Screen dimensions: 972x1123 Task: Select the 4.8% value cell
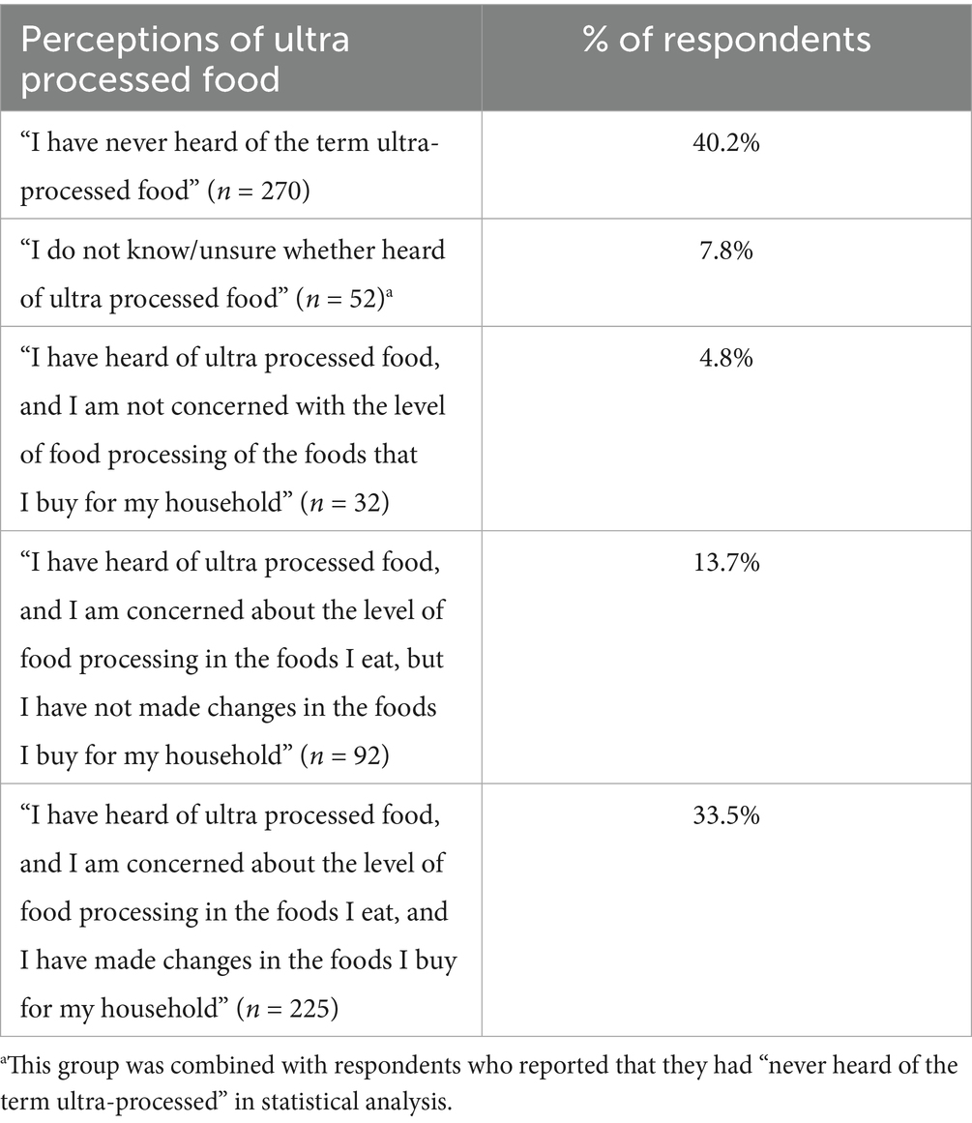pyautogui.click(x=725, y=358)
